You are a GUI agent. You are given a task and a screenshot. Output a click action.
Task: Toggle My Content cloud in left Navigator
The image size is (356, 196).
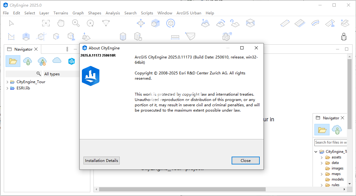(x=28, y=61)
